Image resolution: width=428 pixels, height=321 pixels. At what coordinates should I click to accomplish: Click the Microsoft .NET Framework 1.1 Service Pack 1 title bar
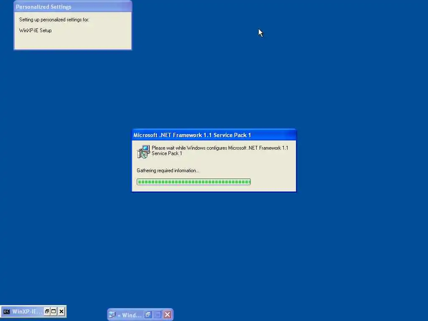coord(214,135)
